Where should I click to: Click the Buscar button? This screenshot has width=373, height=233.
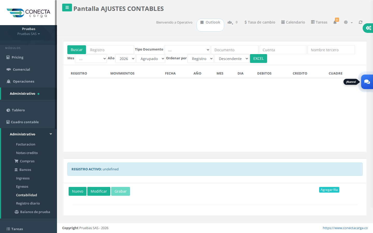tap(76, 50)
